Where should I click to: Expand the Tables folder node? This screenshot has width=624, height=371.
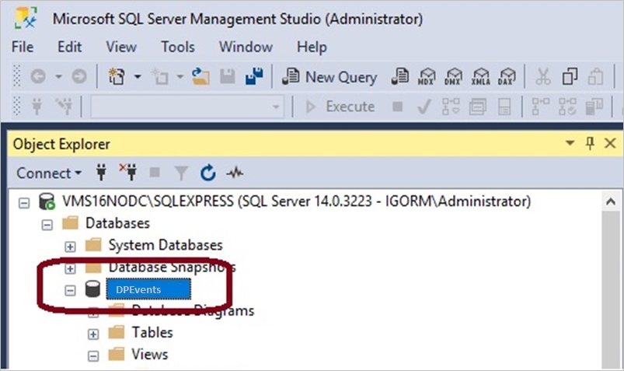click(93, 333)
